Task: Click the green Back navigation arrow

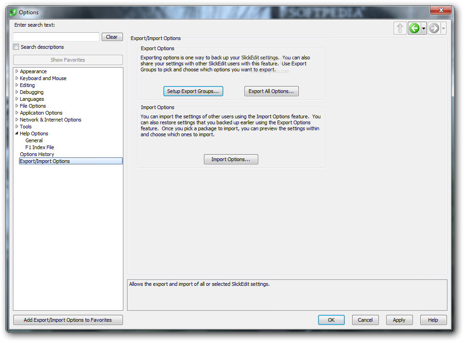Action: click(414, 29)
